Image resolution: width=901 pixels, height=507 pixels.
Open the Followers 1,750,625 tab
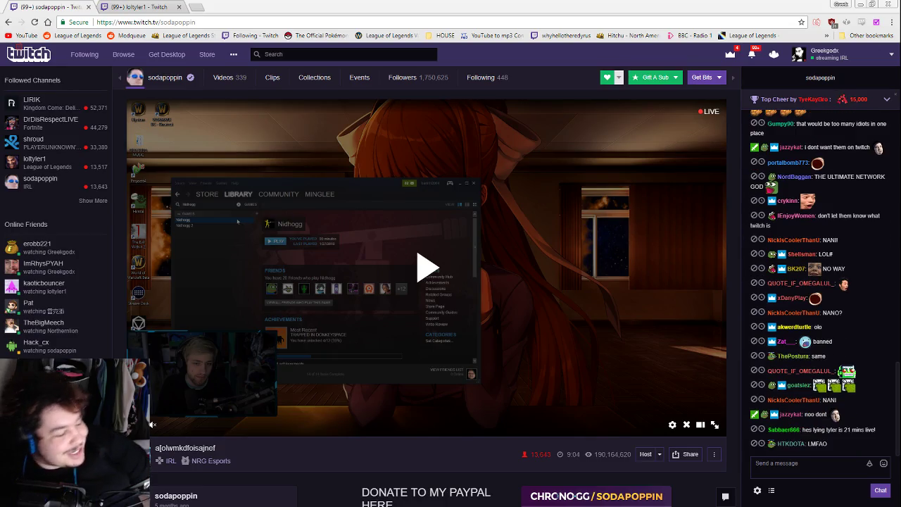pos(418,77)
